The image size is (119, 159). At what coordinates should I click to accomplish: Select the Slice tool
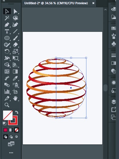(x=7, y=98)
